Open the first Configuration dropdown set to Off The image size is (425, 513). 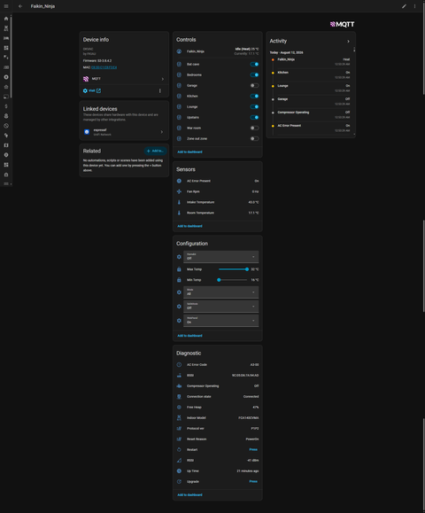pos(221,257)
